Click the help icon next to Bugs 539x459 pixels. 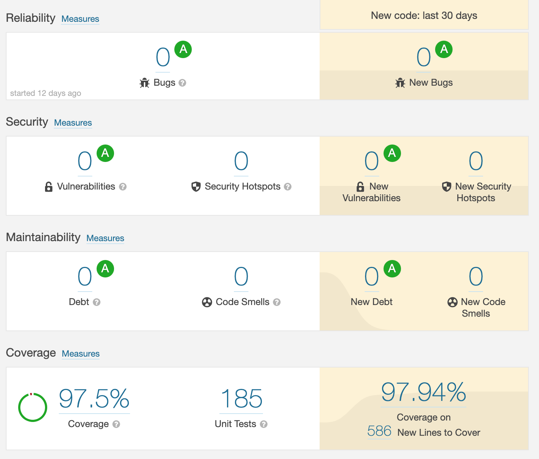tap(183, 83)
